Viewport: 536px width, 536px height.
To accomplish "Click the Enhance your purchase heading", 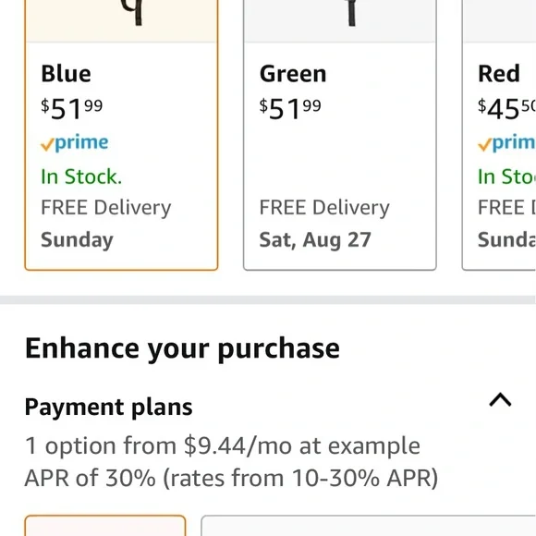I will (x=182, y=348).
